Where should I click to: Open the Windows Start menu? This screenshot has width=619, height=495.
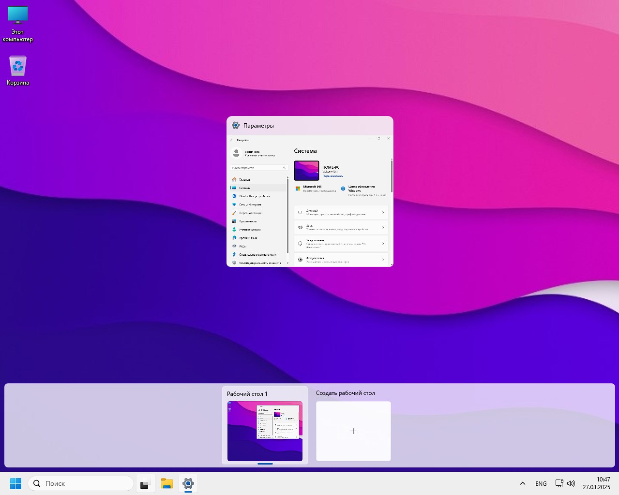pos(16,483)
